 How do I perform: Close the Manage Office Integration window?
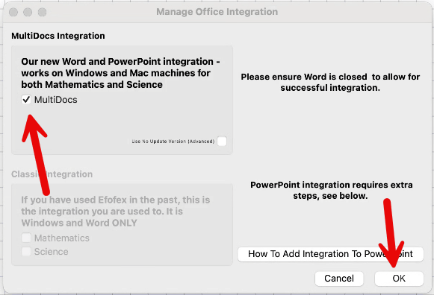coord(13,12)
